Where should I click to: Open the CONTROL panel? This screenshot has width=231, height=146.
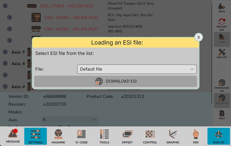click(150, 136)
